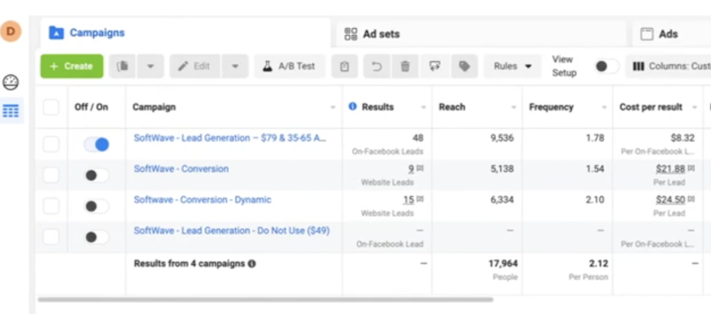Click the 17,964 total reach value

coord(503,263)
